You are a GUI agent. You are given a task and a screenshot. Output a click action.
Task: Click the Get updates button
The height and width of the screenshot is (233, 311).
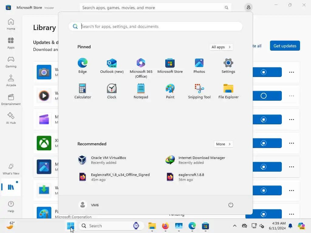[285, 46]
